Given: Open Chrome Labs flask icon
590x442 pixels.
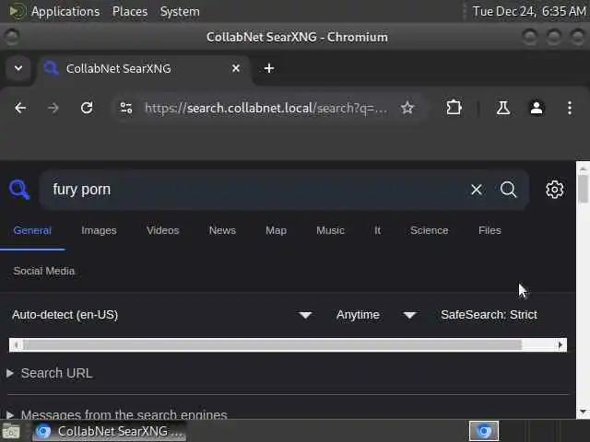Looking at the screenshot, I should [x=502, y=109].
